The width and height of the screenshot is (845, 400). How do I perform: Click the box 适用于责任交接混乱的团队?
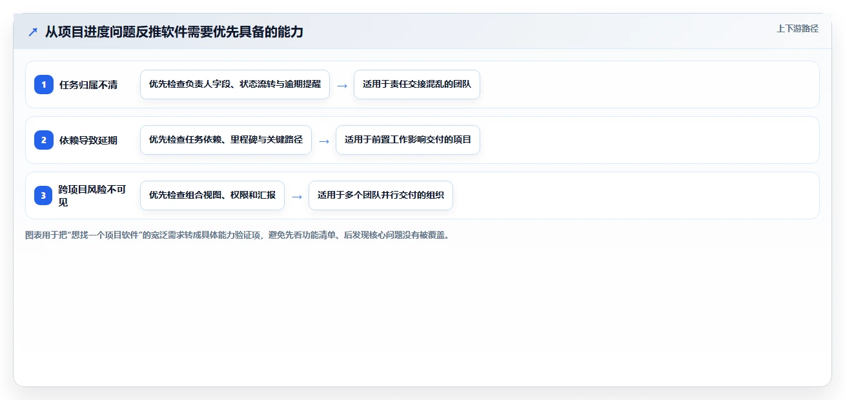pos(417,85)
